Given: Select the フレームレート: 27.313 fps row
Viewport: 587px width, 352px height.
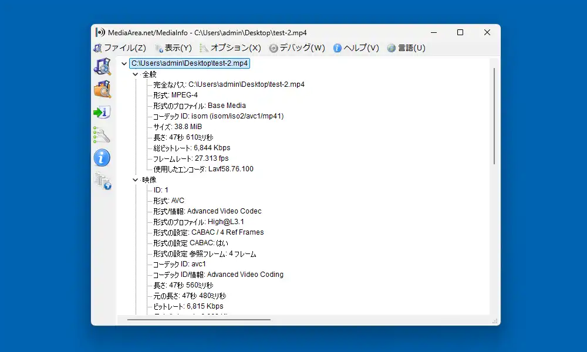Looking at the screenshot, I should (191, 158).
